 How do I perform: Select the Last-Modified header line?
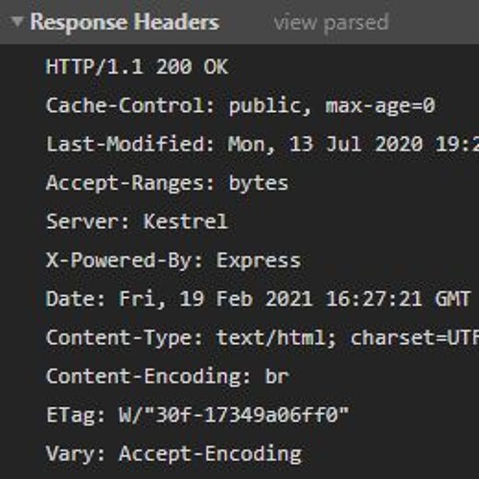tap(262, 145)
